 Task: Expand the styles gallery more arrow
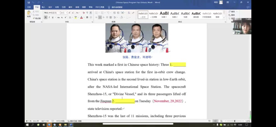pyautogui.click(x=224, y=18)
